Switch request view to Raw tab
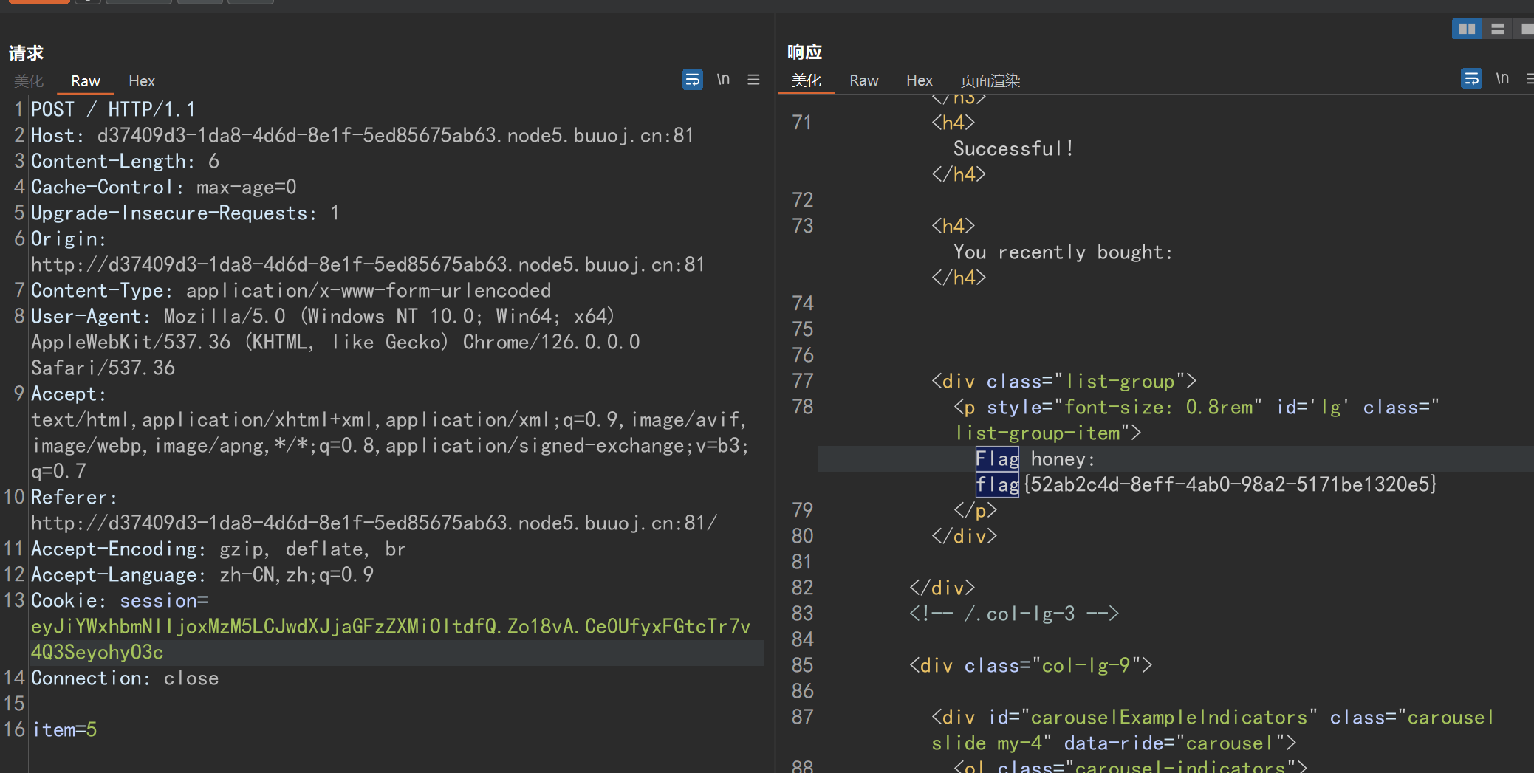The height and width of the screenshot is (773, 1534). point(86,81)
